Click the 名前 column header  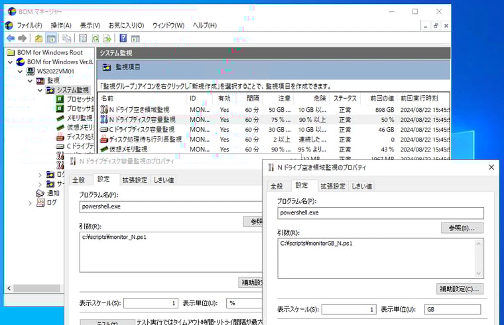pyautogui.click(x=141, y=98)
